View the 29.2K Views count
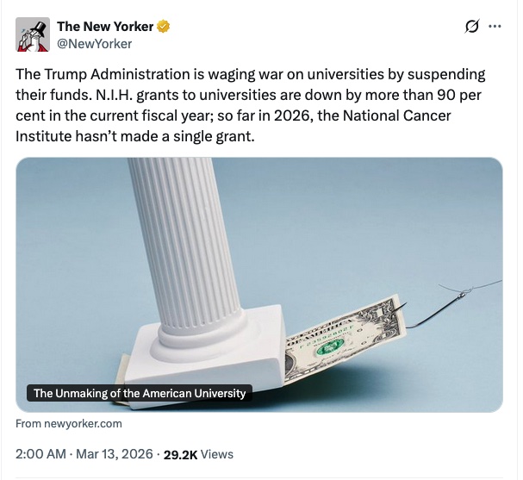523x480 pixels. pyautogui.click(x=198, y=453)
